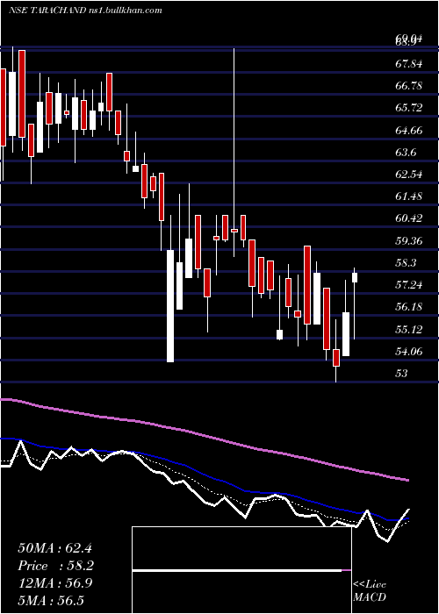
Task: Click the 60.42 price axis label
Action: pos(409,218)
